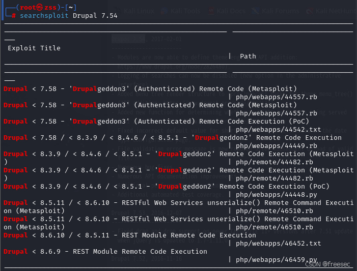Select path php/webapps/44542.txt
This screenshot has height=271, width=357.
click(x=278, y=130)
